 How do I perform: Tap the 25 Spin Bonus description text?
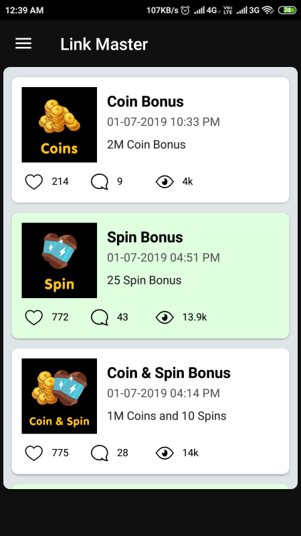click(144, 280)
